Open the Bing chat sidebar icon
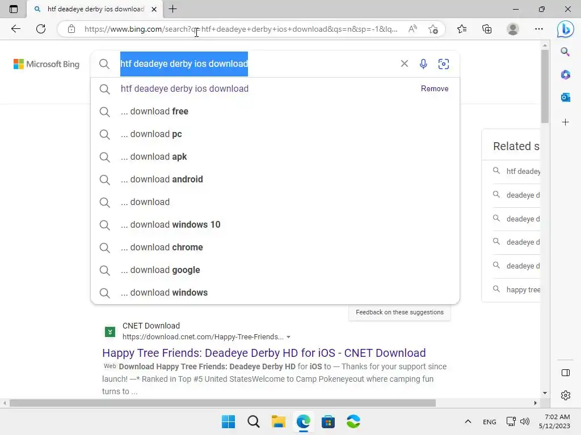The height and width of the screenshot is (435, 581). [x=566, y=29]
